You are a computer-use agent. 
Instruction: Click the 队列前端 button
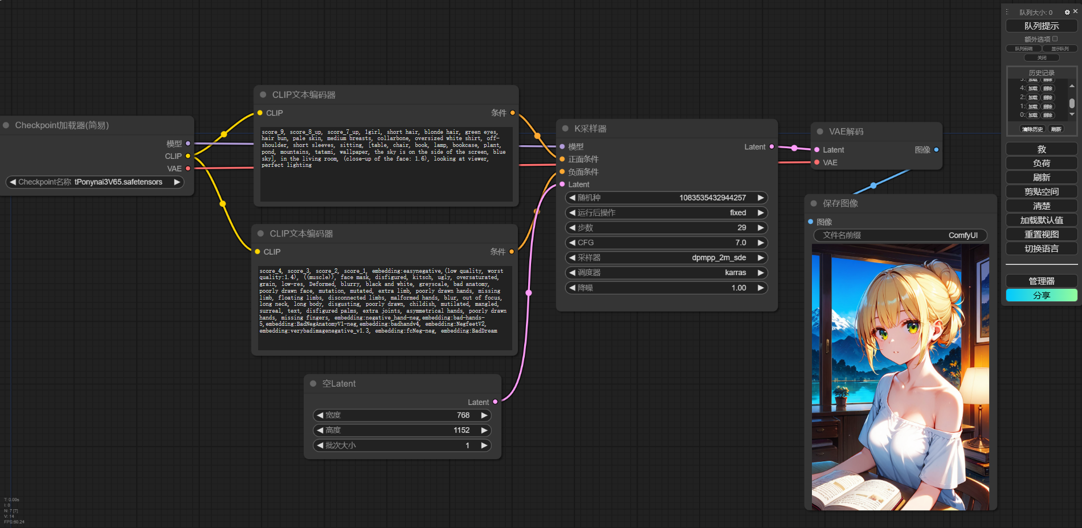(x=1023, y=48)
